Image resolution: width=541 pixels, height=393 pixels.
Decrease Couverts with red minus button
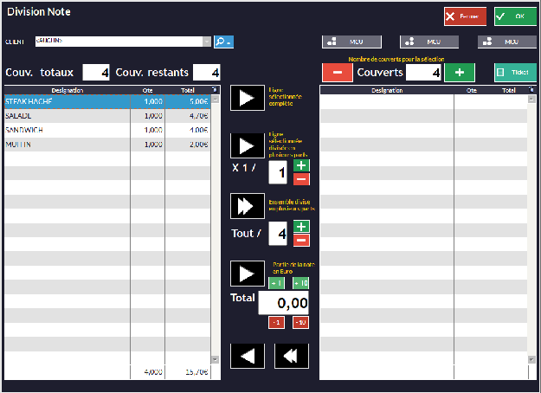pyautogui.click(x=337, y=73)
